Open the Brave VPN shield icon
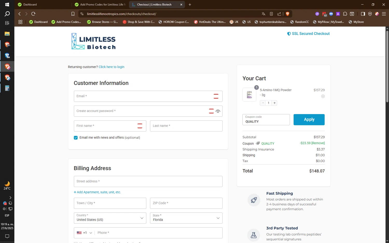The width and height of the screenshot is (389, 243). point(370,14)
